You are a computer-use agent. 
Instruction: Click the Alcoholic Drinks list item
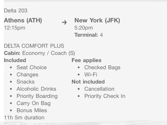pyautogui.click(x=36, y=89)
